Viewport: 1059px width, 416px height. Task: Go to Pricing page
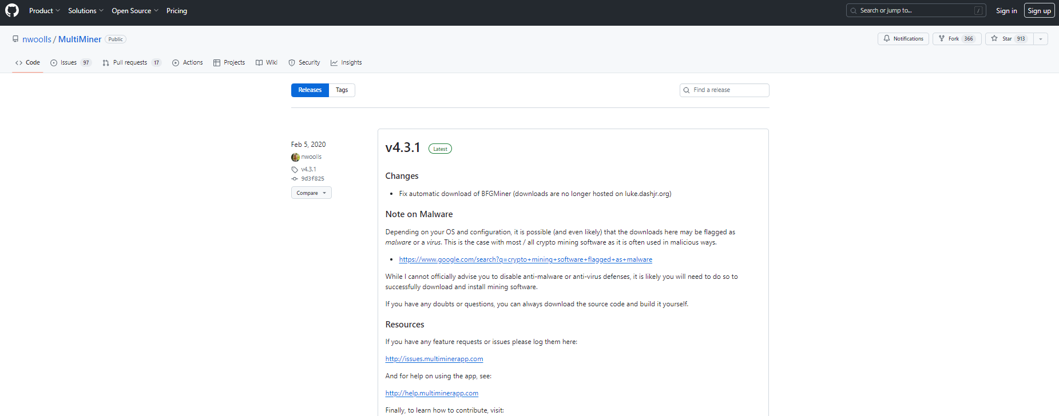tap(177, 11)
